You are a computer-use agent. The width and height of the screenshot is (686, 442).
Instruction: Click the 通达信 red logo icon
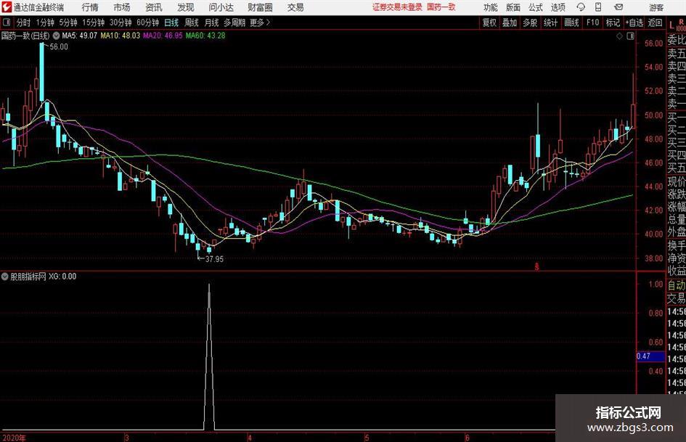(x=7, y=7)
